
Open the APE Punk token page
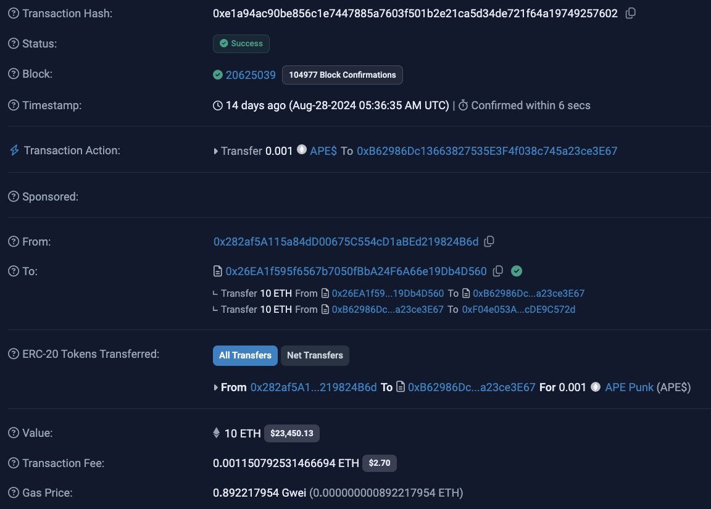[628, 387]
